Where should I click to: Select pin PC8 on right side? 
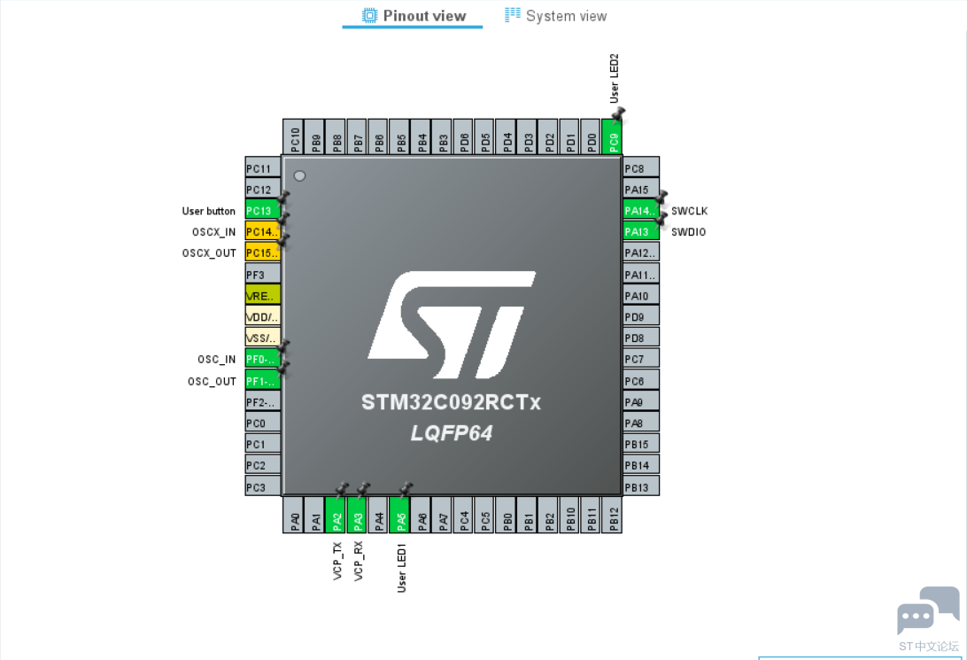click(641, 167)
